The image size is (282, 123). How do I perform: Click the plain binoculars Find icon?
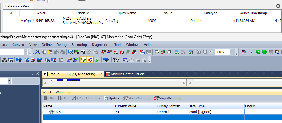point(5,60)
